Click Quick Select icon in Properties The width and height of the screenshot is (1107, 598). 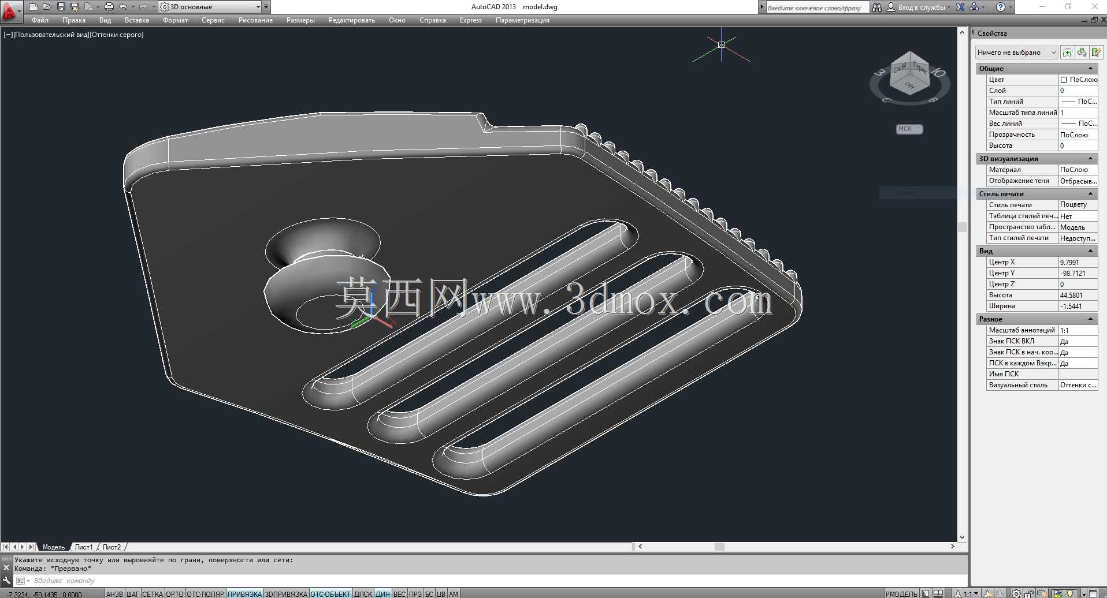point(1096,53)
